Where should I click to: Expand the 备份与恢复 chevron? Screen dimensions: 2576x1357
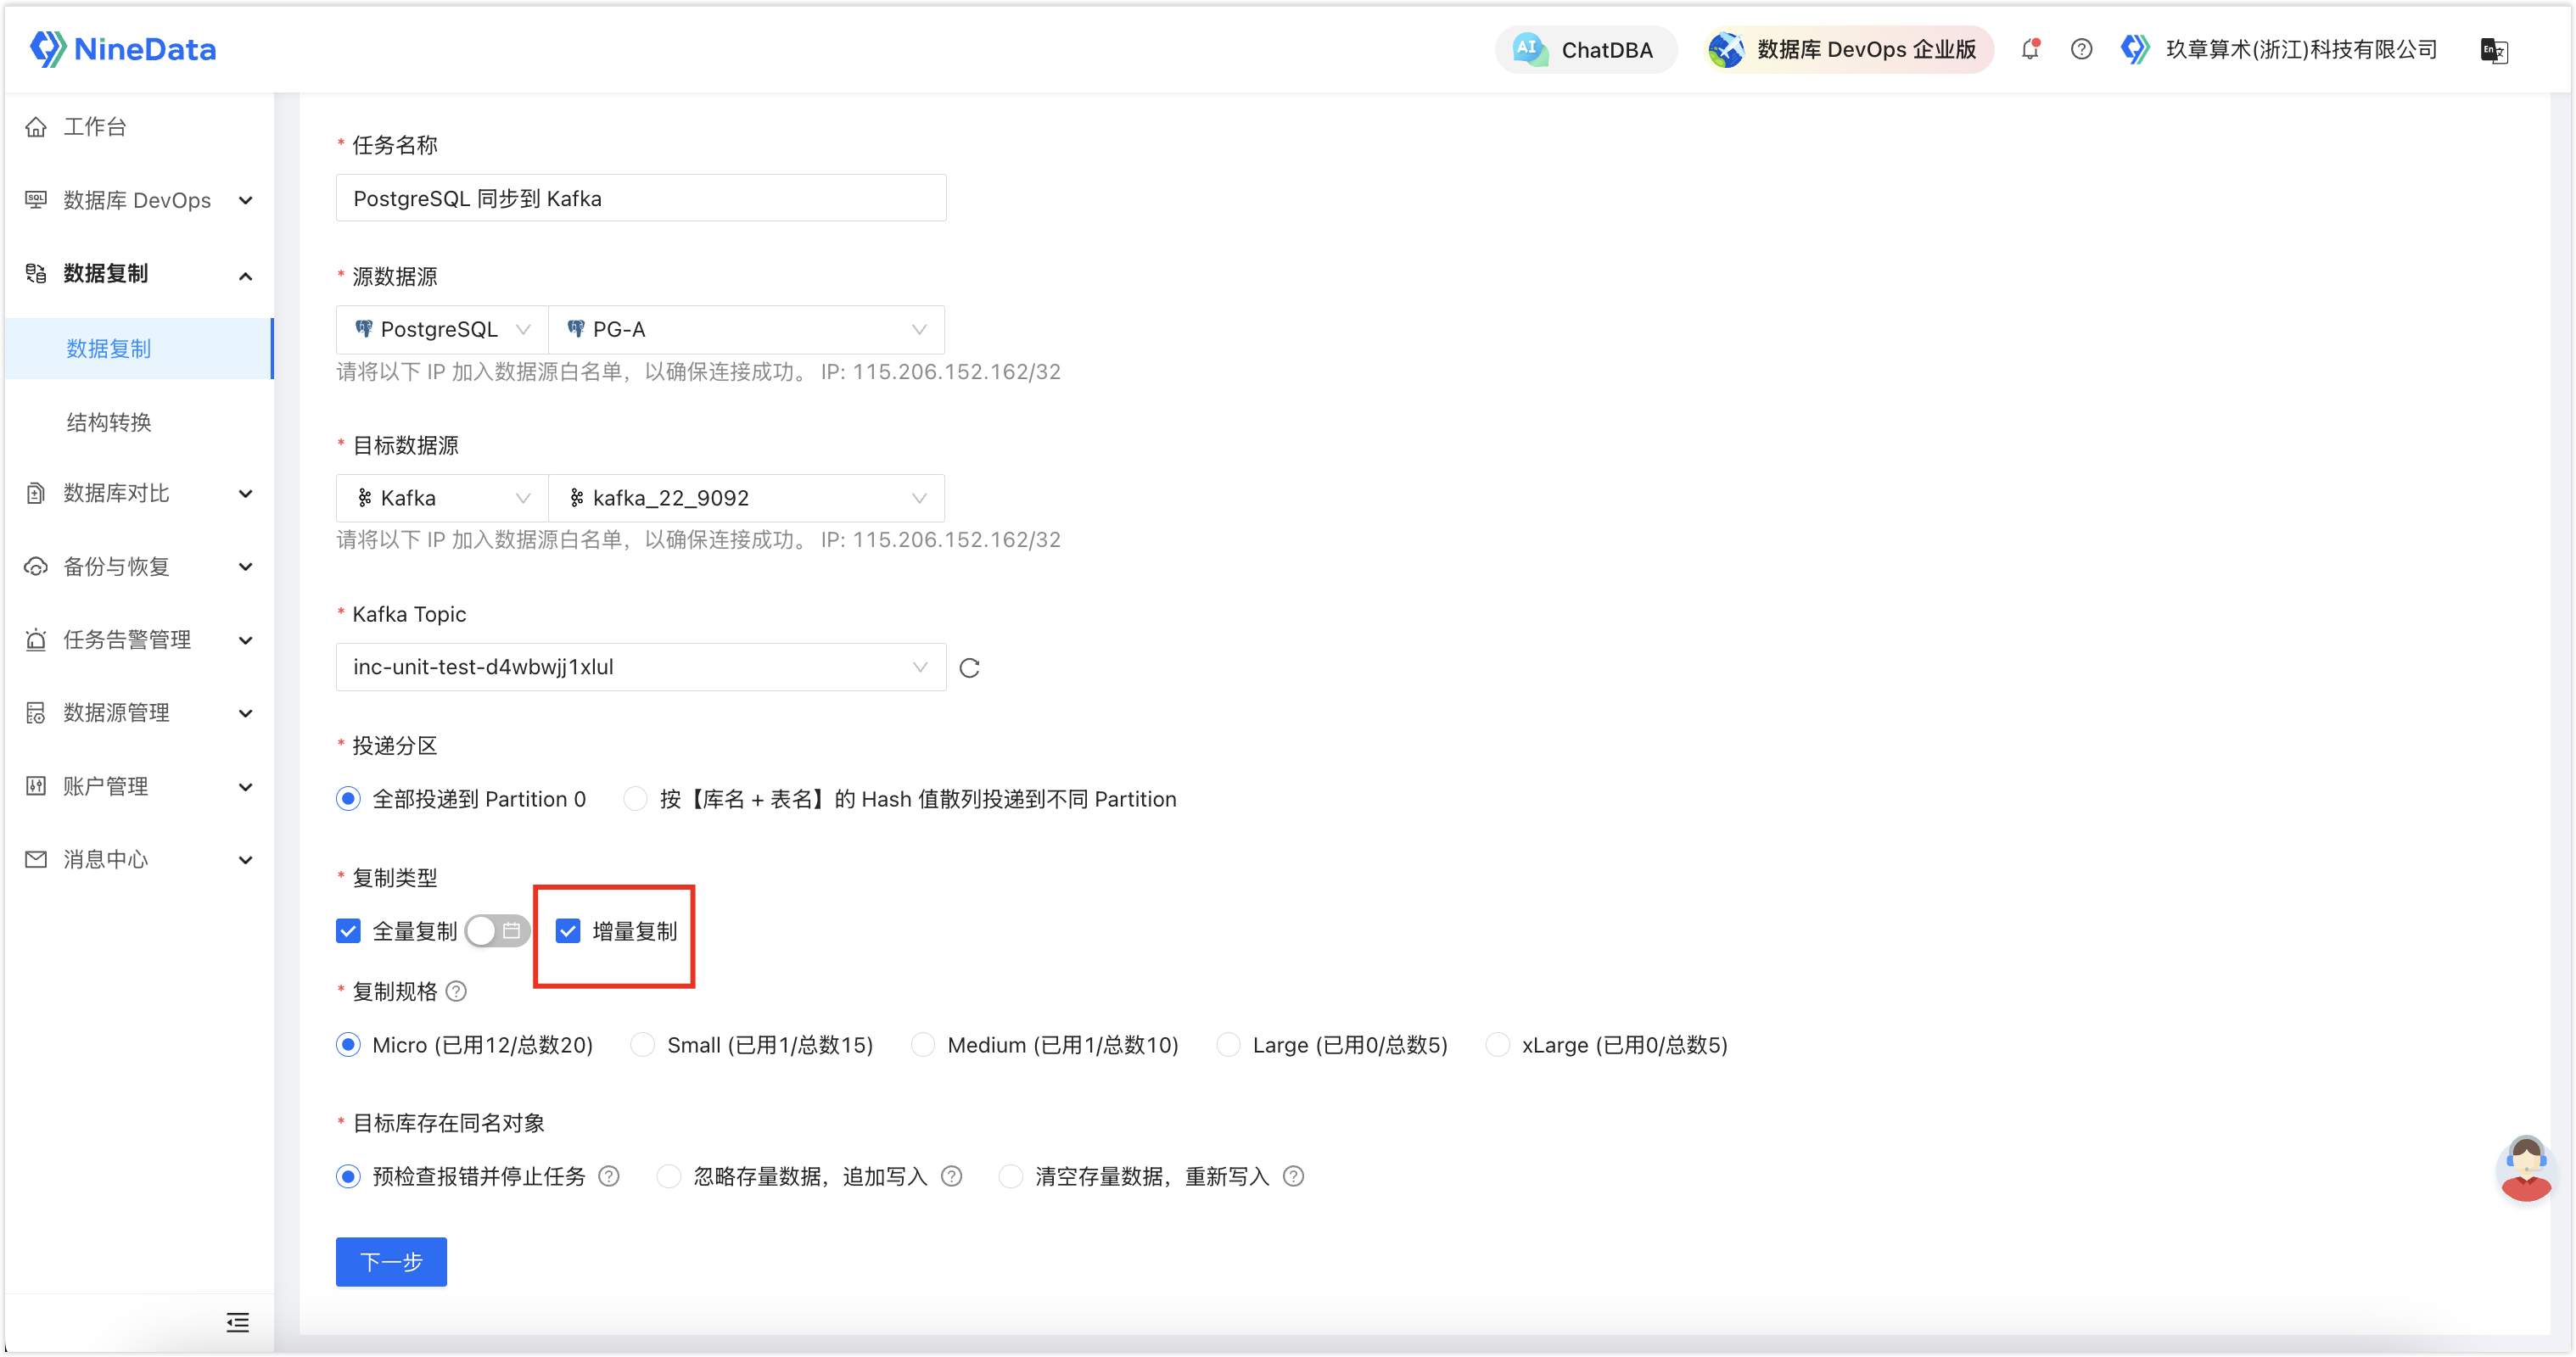tap(246, 567)
